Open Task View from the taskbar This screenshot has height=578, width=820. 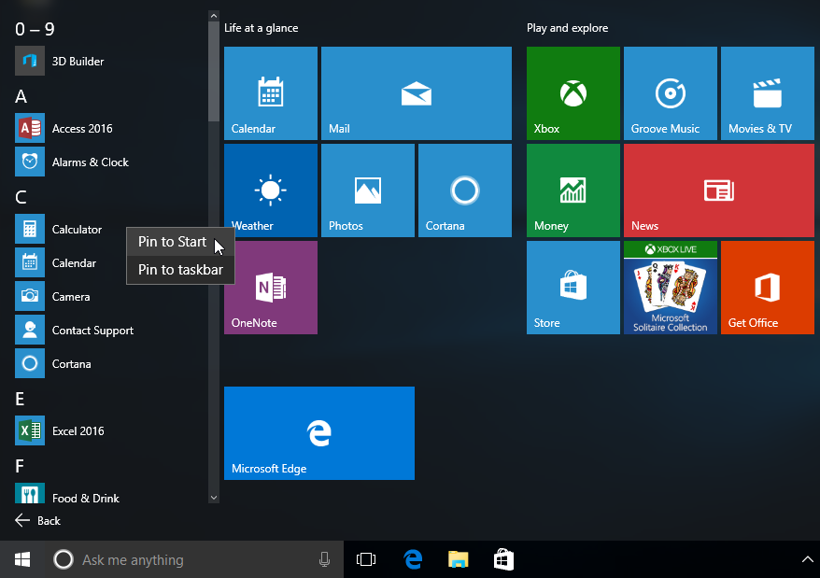tap(366, 559)
